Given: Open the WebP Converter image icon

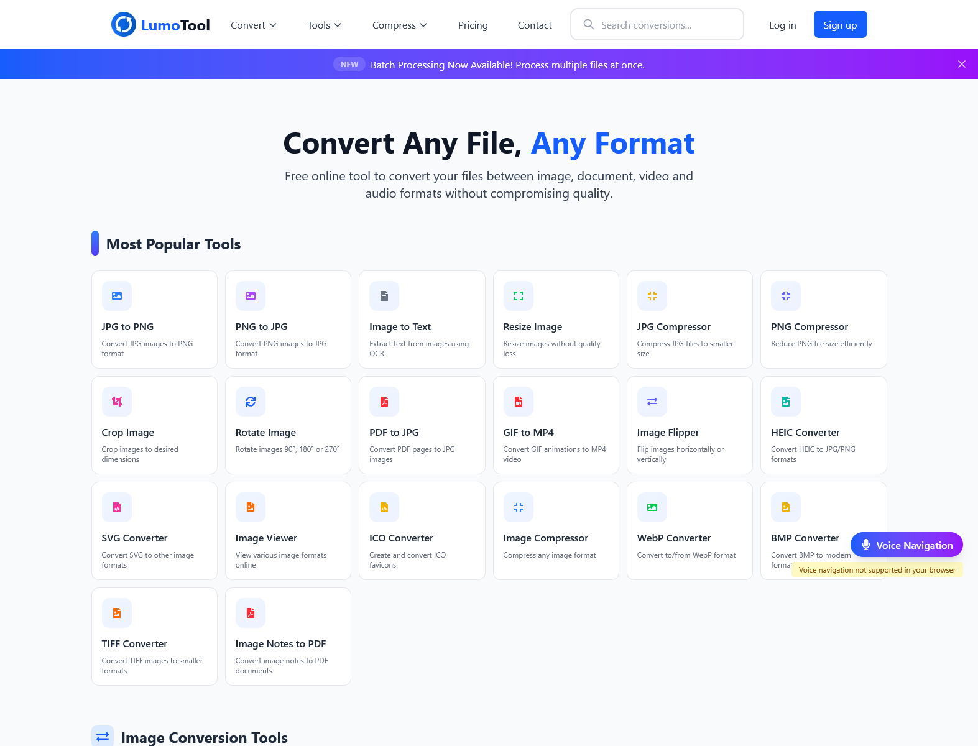Looking at the screenshot, I should pos(652,507).
